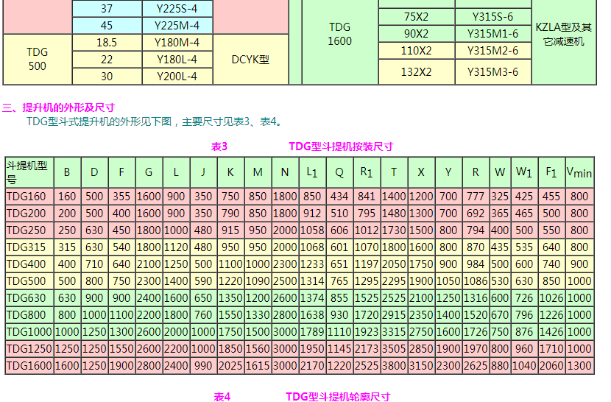Click the TDG160 row label
Screen dimensions: 611x402
26,197
